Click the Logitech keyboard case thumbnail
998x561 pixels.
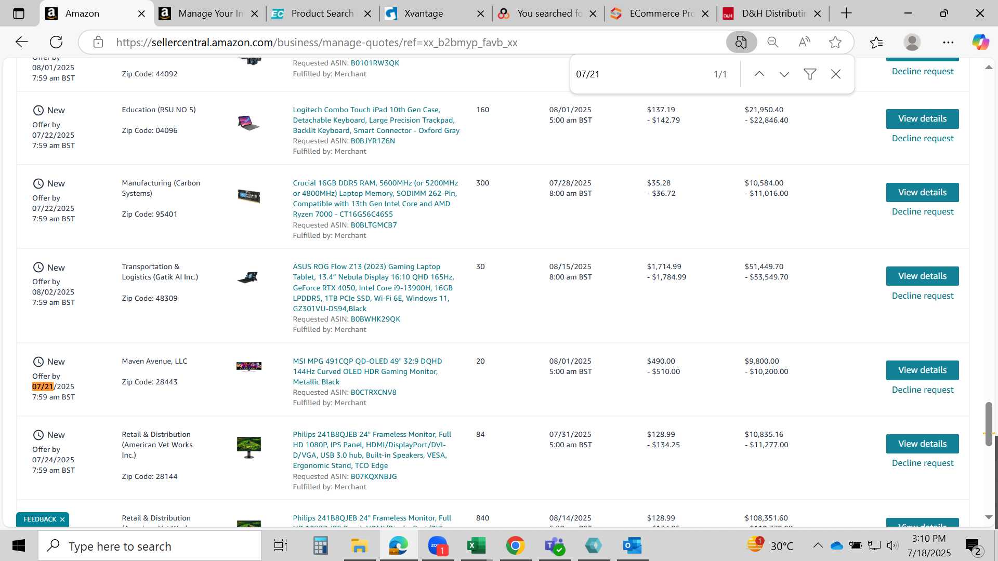point(248,123)
